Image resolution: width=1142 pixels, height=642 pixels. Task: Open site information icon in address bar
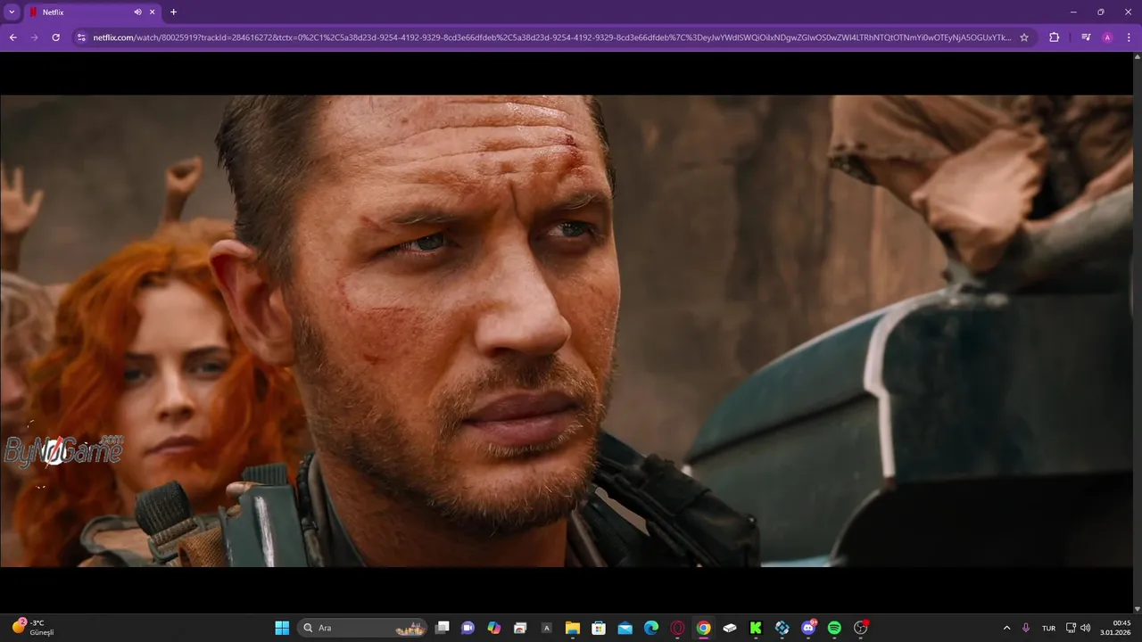pos(80,37)
